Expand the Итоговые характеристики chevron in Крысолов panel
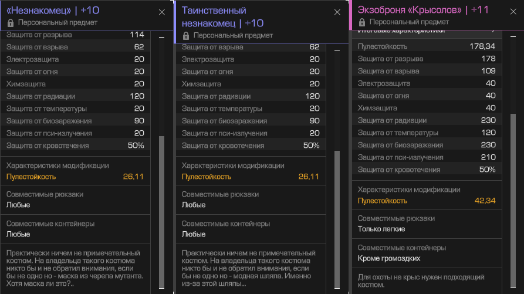This screenshot has height=294, width=524. click(x=493, y=31)
